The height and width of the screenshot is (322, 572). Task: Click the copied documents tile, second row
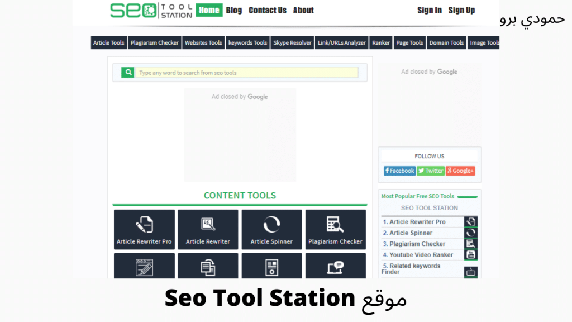[208, 266]
